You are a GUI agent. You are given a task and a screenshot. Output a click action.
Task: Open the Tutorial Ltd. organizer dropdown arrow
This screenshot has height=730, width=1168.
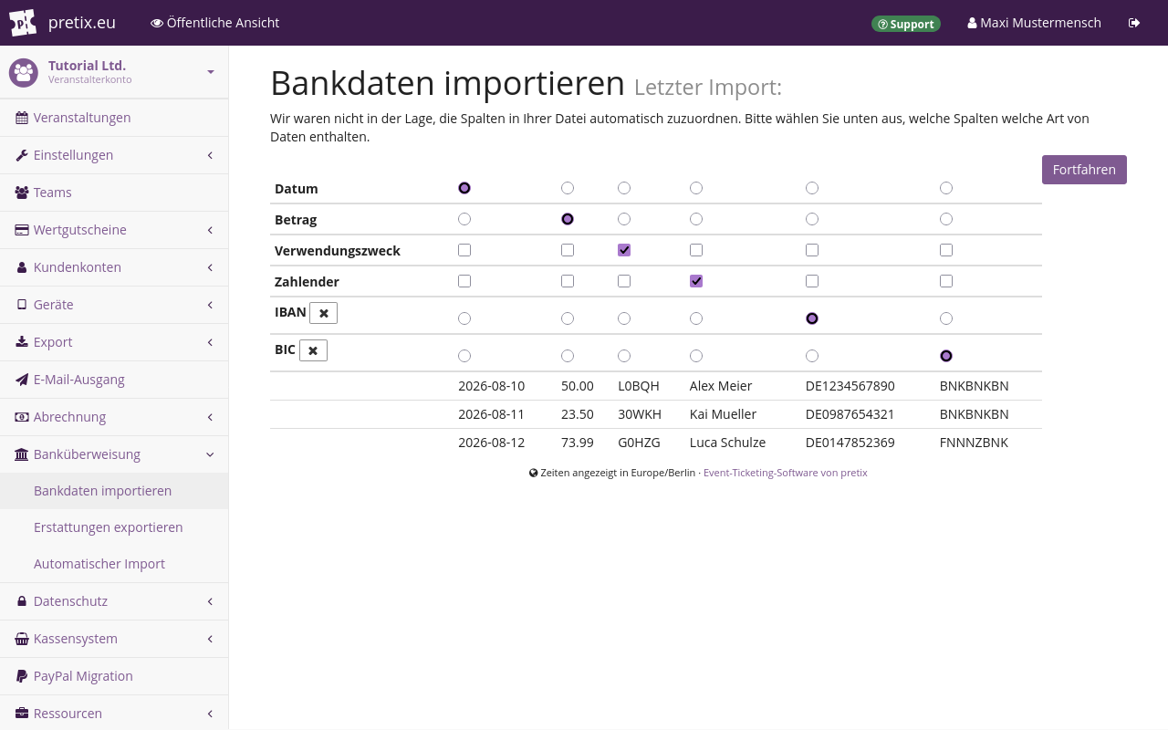coord(211,71)
